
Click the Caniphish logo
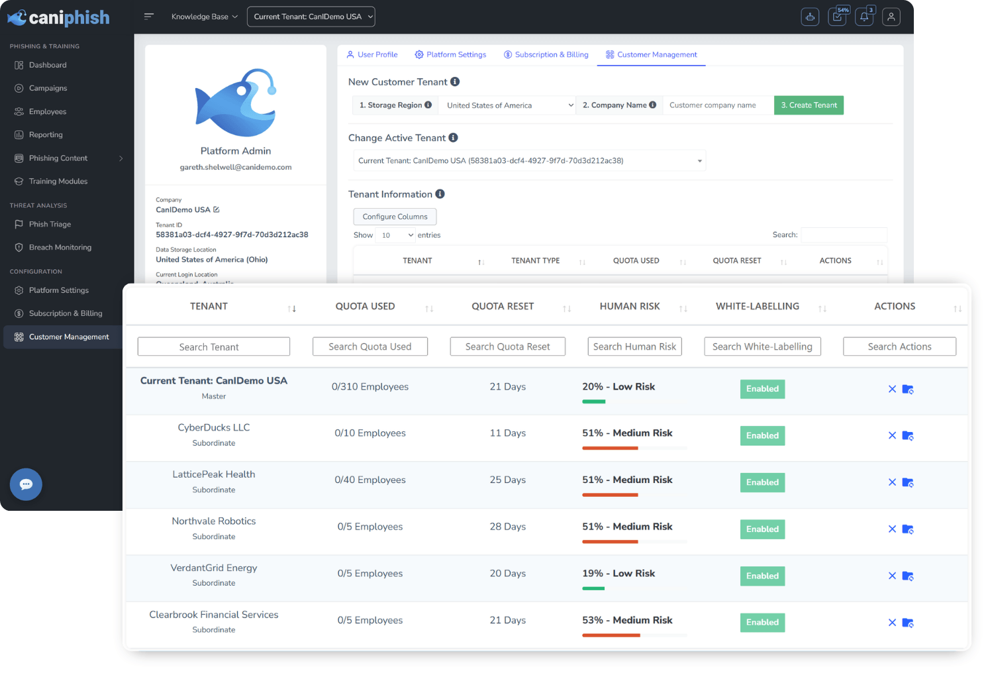[x=58, y=17]
